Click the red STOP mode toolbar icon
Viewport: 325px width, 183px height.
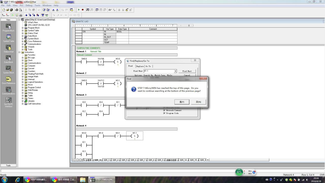click(x=83, y=10)
